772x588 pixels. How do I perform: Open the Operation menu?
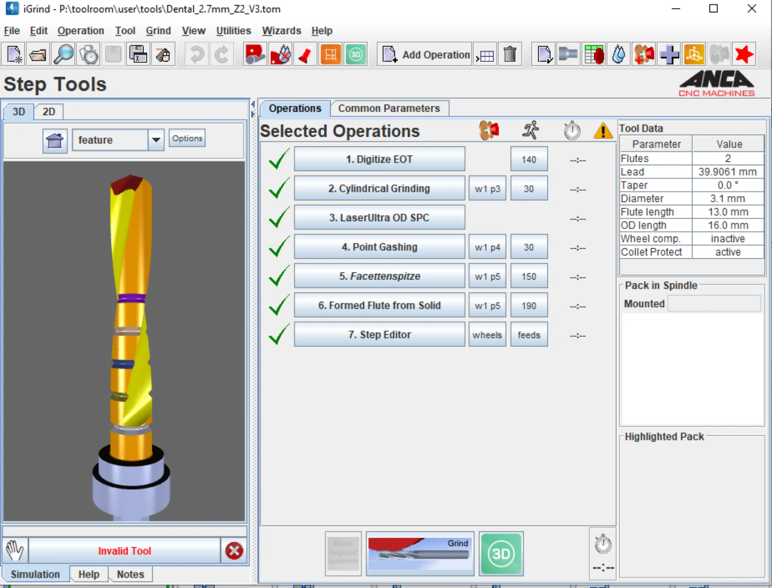[x=81, y=31]
